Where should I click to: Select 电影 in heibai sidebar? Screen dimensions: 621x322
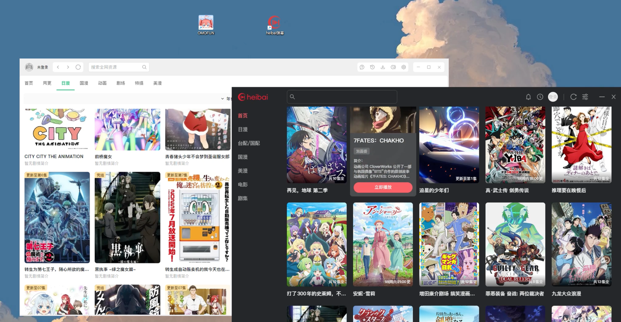coord(243,184)
